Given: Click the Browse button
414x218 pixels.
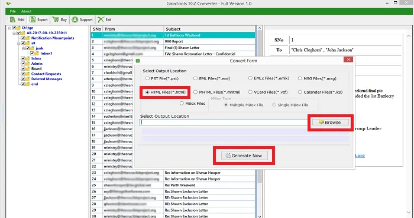Looking at the screenshot, I should pyautogui.click(x=330, y=123).
